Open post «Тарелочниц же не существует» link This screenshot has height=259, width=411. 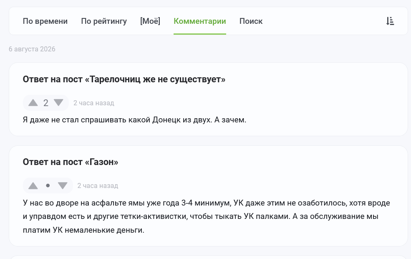coord(124,79)
